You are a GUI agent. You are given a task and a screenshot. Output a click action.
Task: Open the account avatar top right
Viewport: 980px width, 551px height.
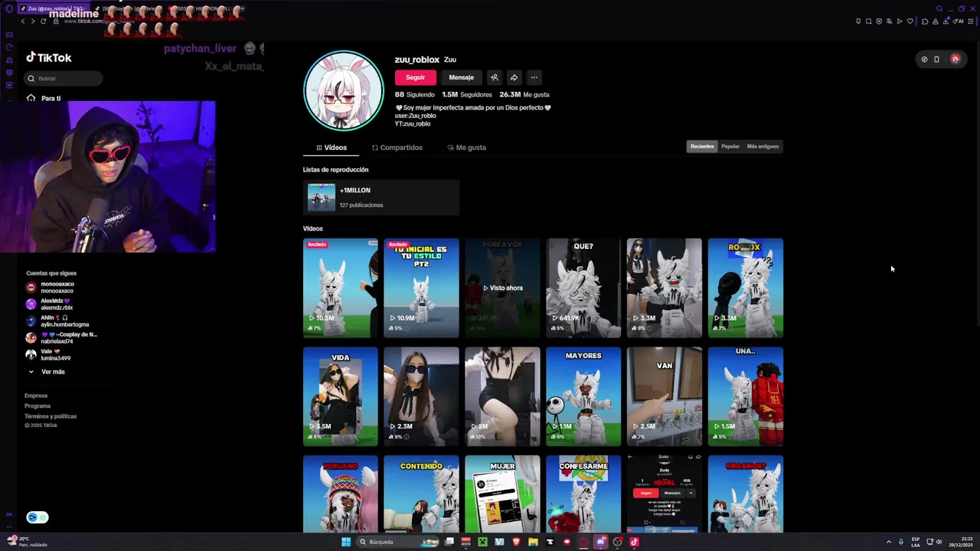coord(955,59)
